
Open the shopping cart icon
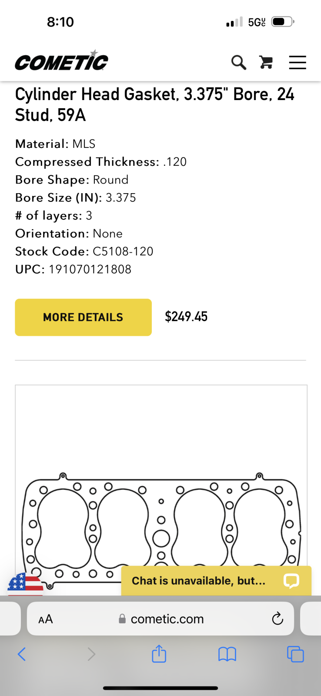click(x=266, y=62)
